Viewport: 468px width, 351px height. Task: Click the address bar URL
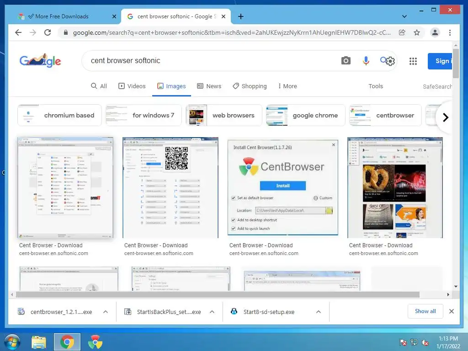pos(232,32)
